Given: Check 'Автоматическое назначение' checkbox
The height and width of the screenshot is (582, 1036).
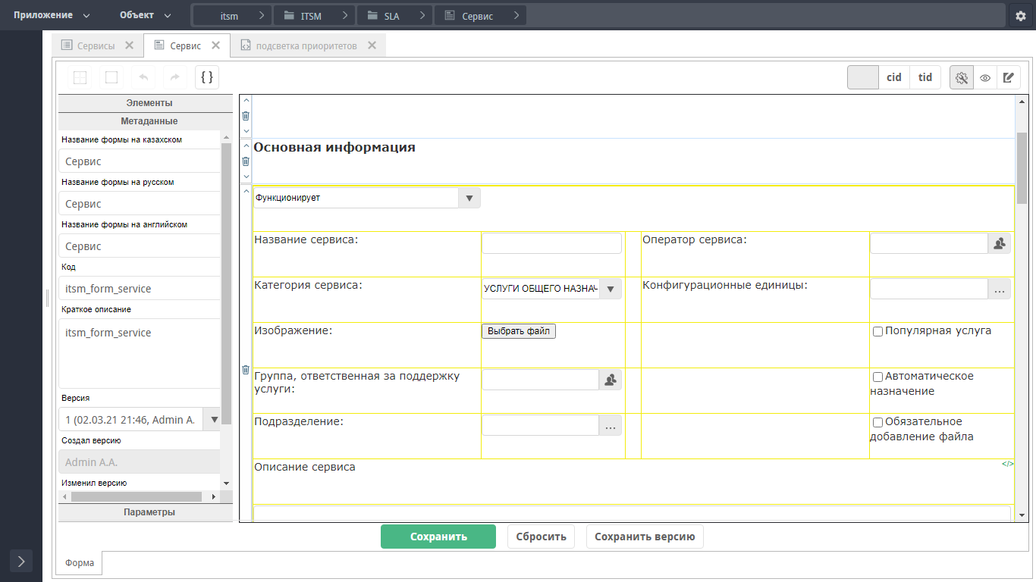Looking at the screenshot, I should (x=877, y=377).
